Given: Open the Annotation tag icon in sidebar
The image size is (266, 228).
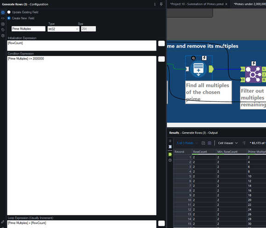Looking at the screenshot, I should 3,30.
